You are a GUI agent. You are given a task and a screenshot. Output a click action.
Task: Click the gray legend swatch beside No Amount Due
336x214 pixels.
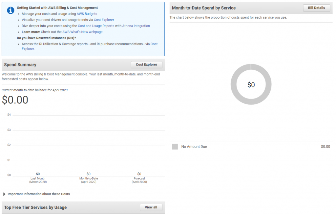pos(175,147)
